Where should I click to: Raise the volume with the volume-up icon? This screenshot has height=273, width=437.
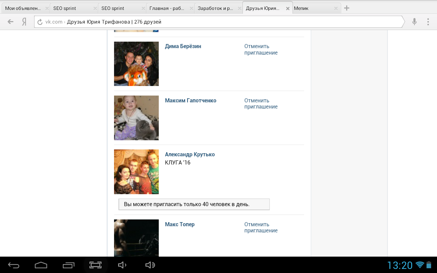click(150, 265)
